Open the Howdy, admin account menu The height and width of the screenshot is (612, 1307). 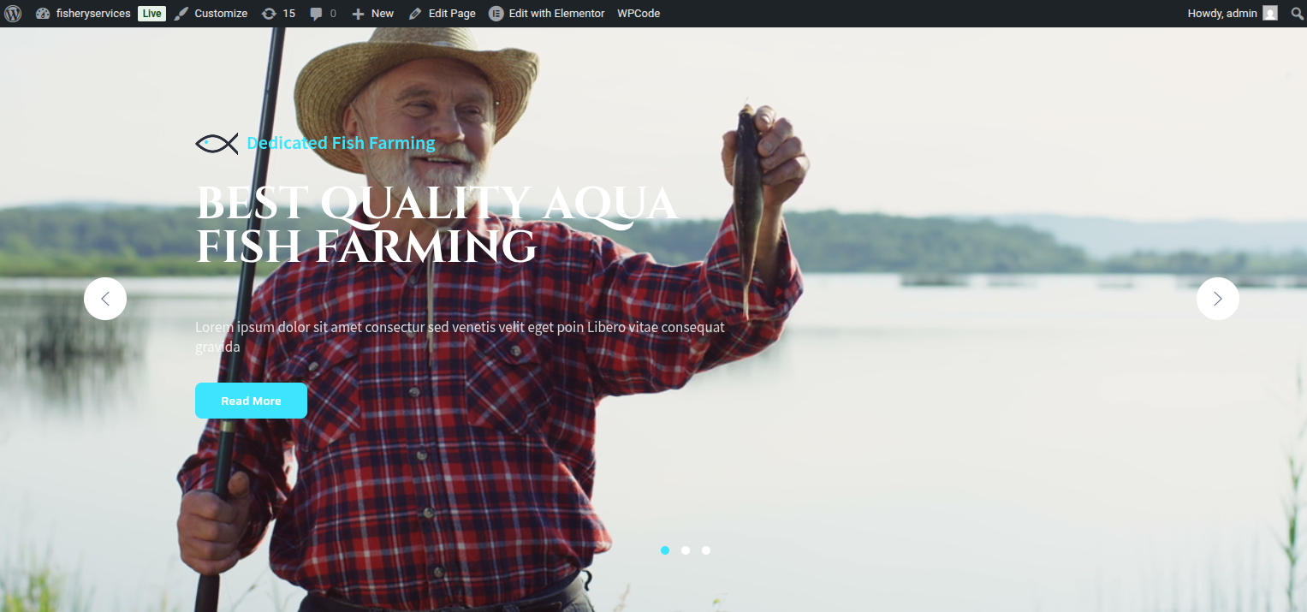1233,14
